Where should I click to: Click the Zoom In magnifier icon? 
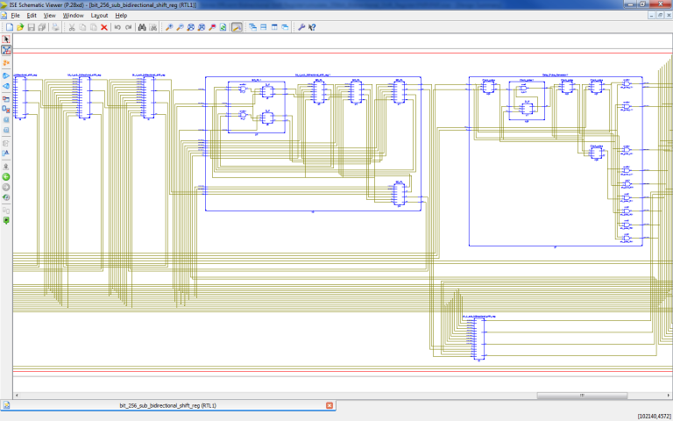[169, 27]
